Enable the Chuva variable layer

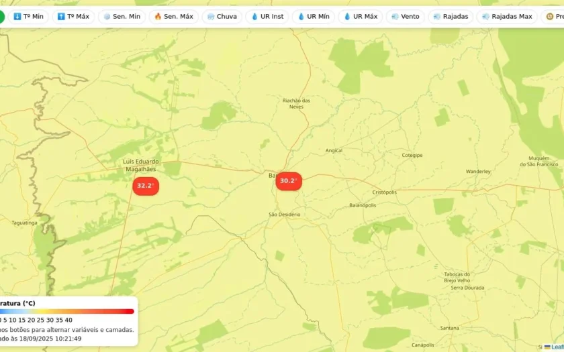point(222,17)
